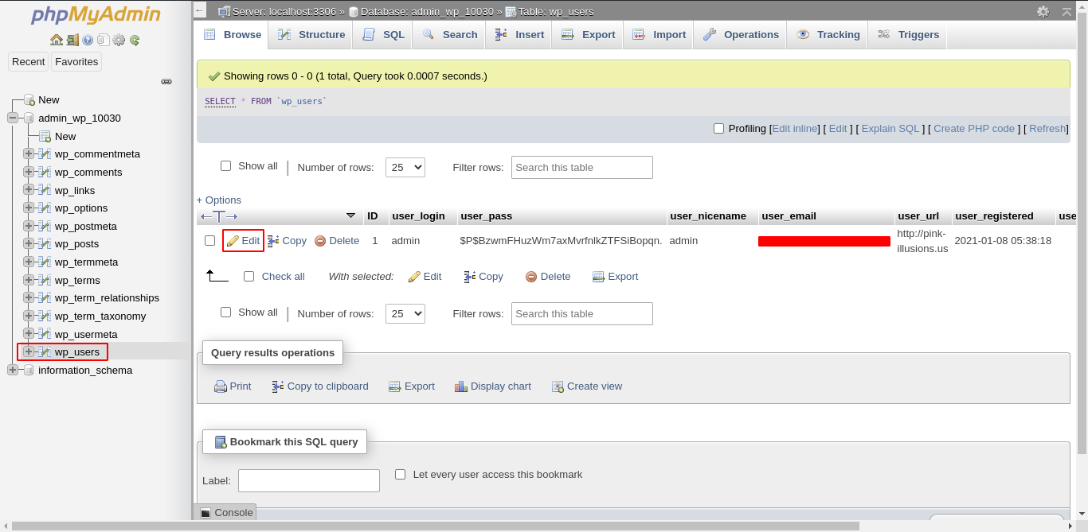Expand the wp_users table node

point(29,352)
